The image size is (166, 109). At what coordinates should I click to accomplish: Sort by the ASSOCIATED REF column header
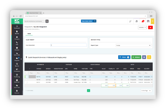pyautogui.click(x=58, y=69)
